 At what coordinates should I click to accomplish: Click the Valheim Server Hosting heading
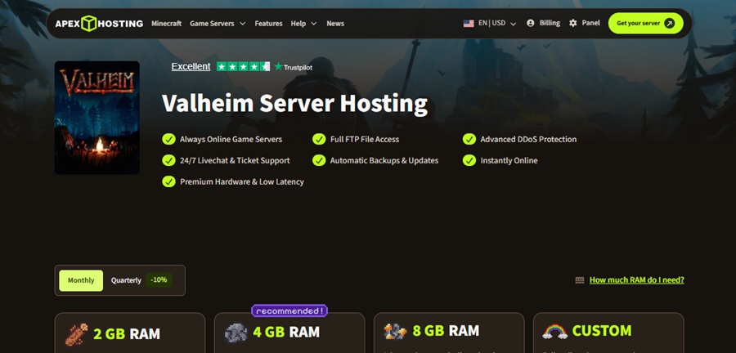pyautogui.click(x=294, y=104)
